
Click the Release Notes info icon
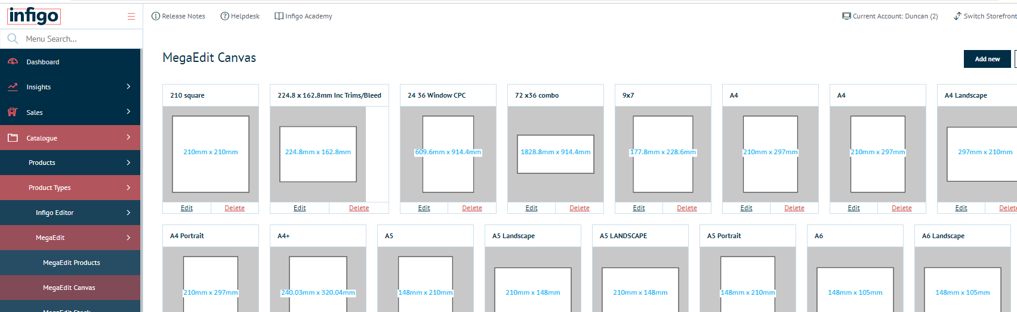(x=156, y=16)
